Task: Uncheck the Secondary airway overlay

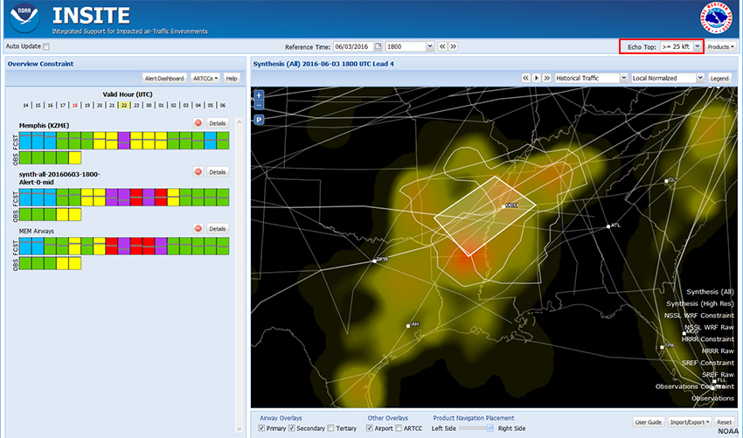Action: tap(292, 428)
